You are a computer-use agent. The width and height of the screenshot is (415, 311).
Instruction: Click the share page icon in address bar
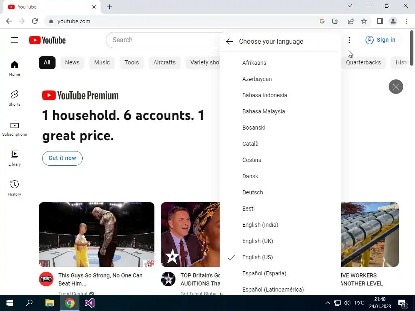351,21
